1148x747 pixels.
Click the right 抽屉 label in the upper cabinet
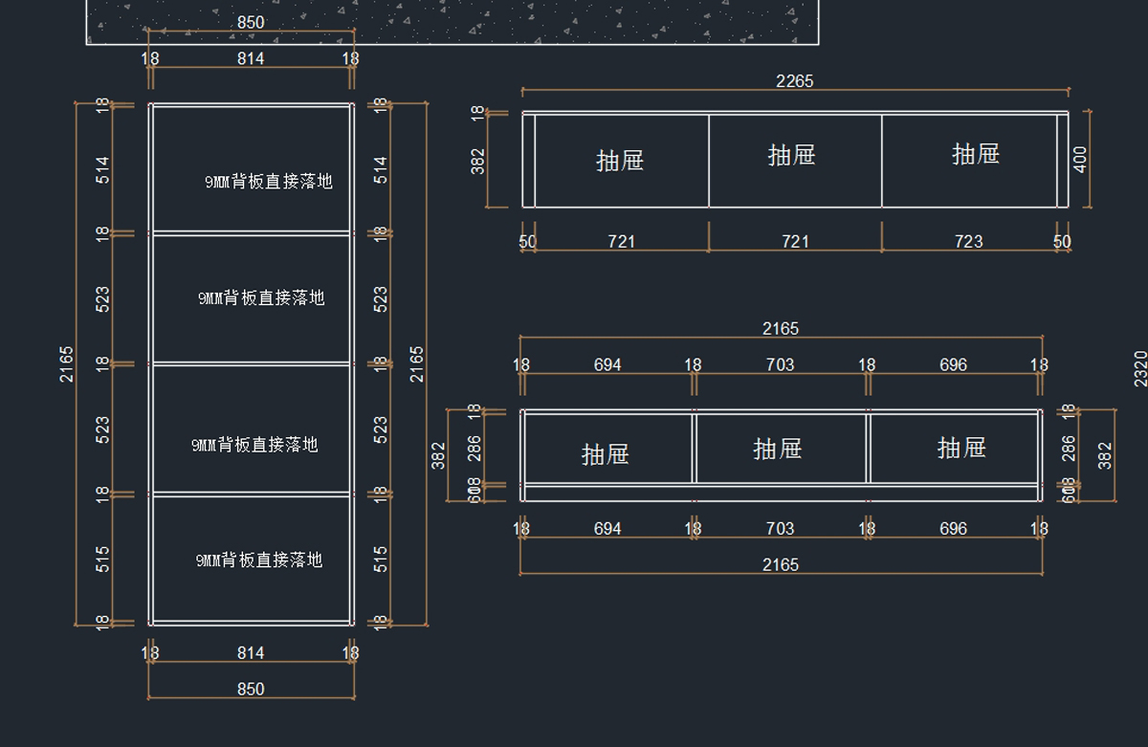click(x=975, y=154)
